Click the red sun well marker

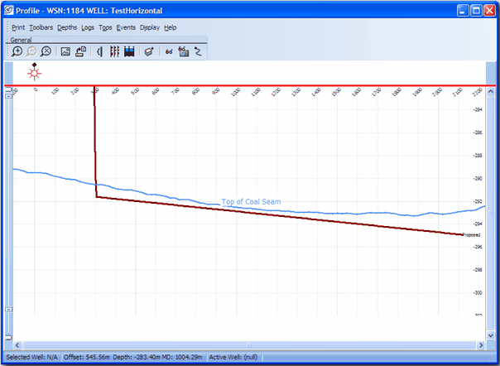(x=35, y=72)
